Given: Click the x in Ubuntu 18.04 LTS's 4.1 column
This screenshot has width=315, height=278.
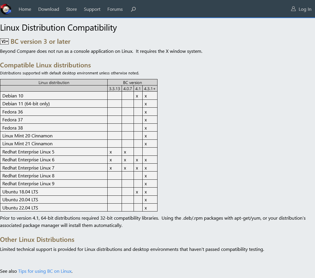Looking at the screenshot, I should [x=137, y=192].
